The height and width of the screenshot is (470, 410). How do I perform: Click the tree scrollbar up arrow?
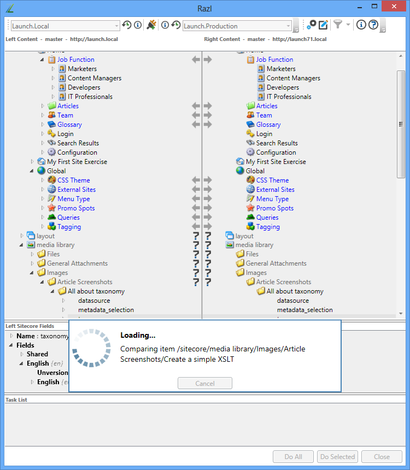pos(401,56)
